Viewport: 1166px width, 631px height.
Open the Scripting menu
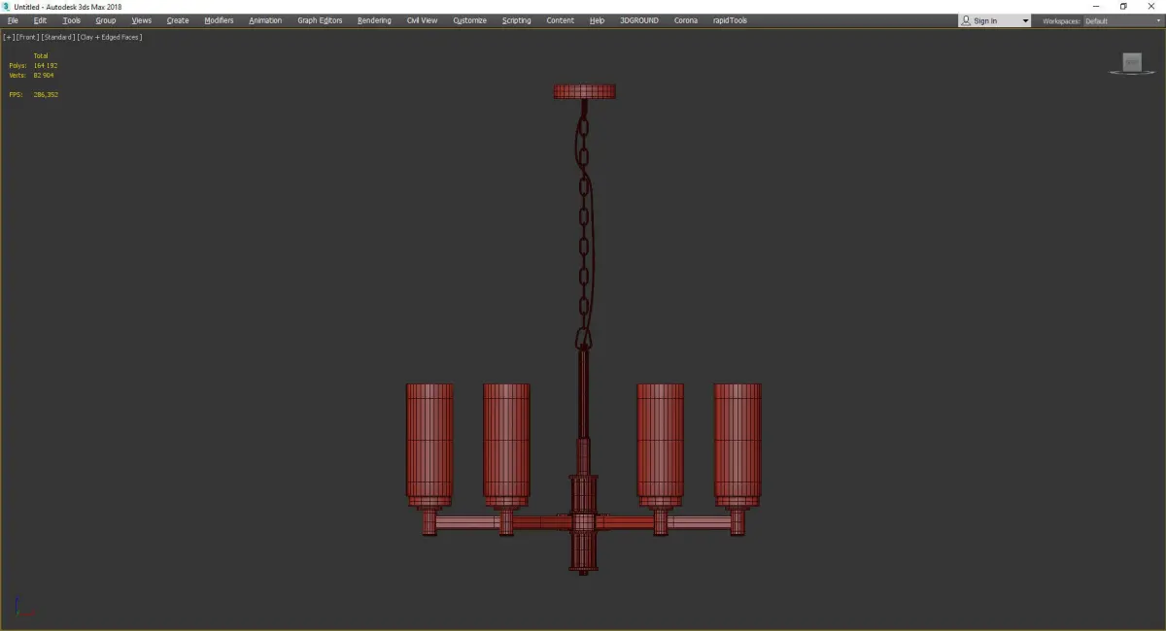pos(516,20)
